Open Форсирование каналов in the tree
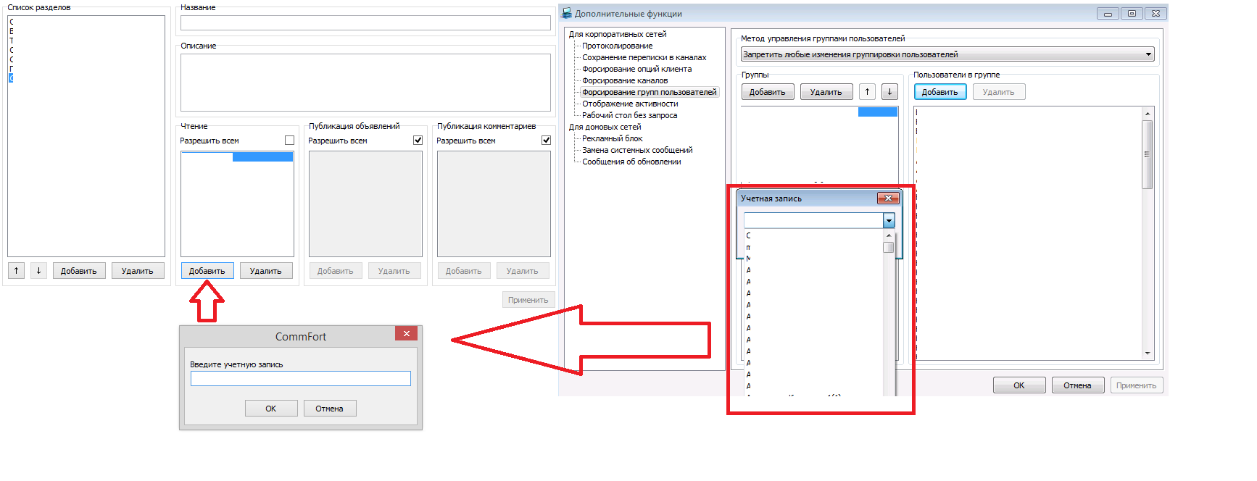The image size is (1257, 481). (x=625, y=80)
